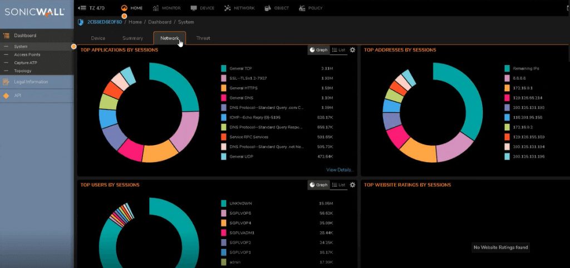This screenshot has width=570, height=268.
Task: Click the orange API diamond icon
Action: coord(6,96)
